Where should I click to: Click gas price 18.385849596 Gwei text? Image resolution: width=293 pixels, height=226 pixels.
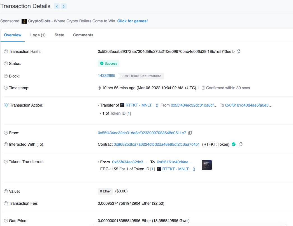[x=171, y=221]
